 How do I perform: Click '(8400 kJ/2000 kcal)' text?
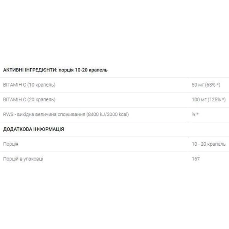tap(108, 114)
